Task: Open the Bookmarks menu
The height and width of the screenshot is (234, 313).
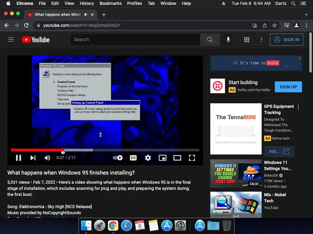Action: pyautogui.click(x=111, y=3)
